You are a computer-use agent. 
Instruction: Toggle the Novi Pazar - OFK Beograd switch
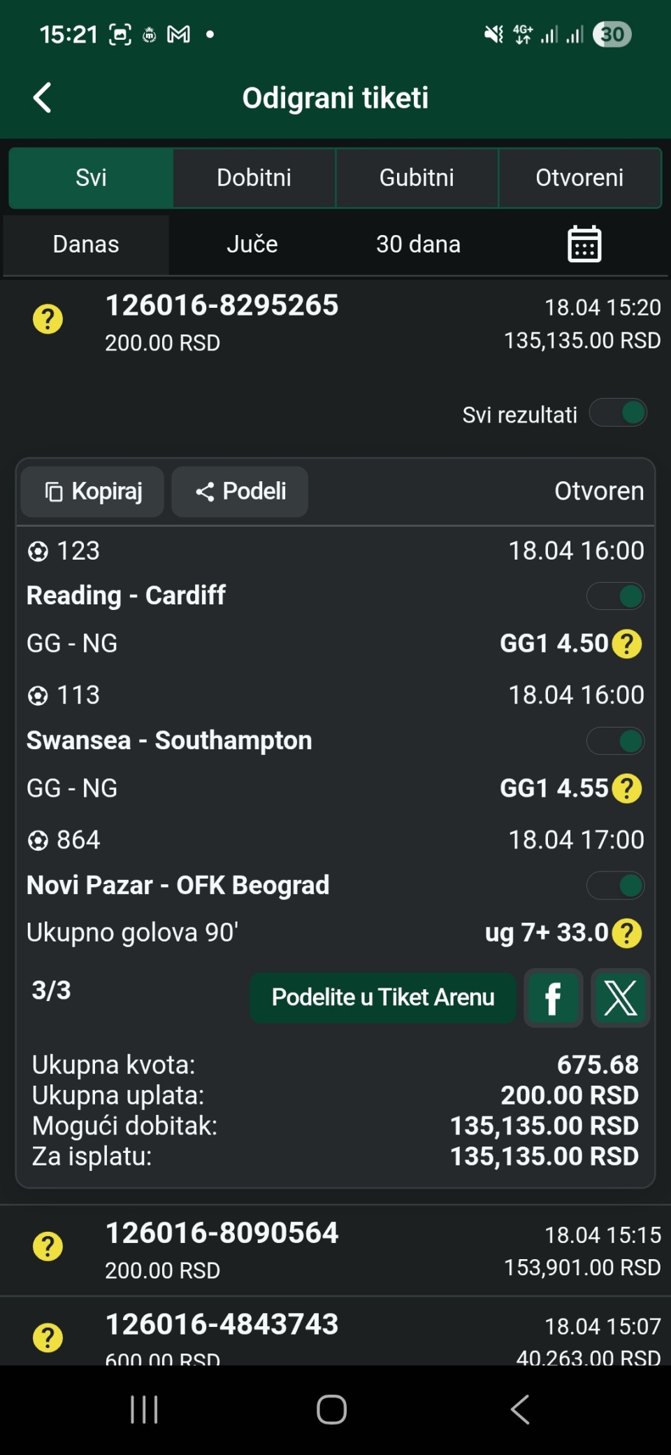coord(615,886)
